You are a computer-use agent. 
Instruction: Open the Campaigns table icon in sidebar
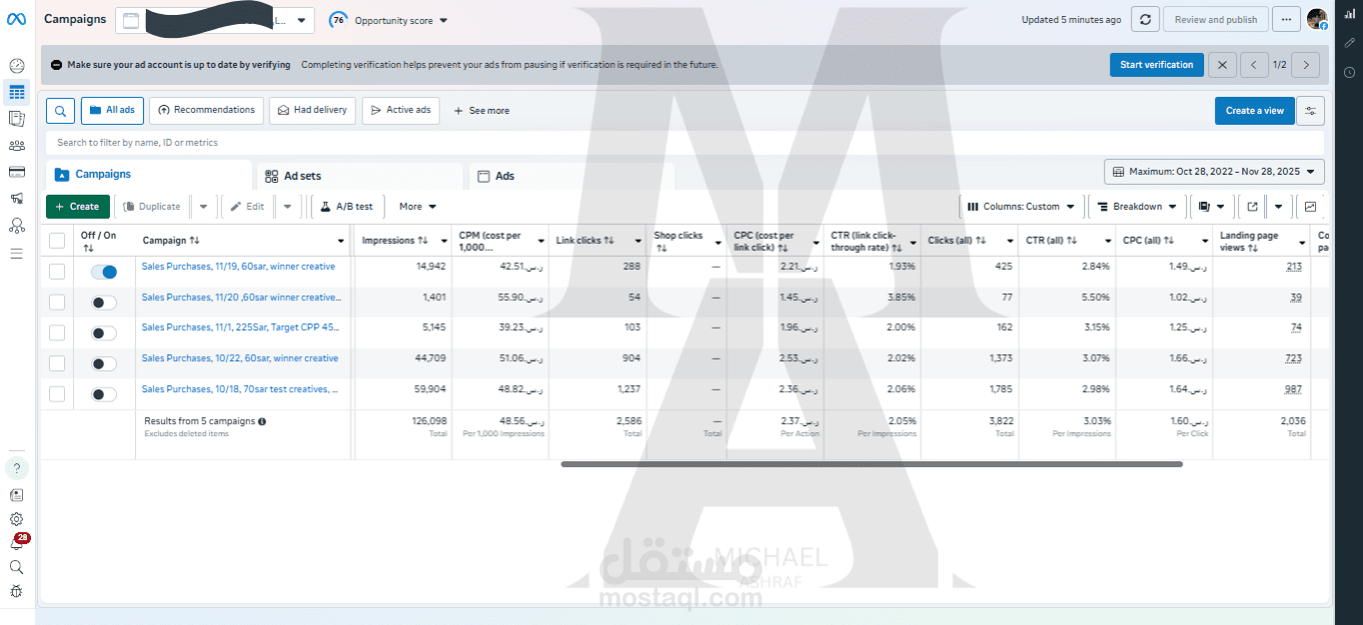[x=16, y=93]
